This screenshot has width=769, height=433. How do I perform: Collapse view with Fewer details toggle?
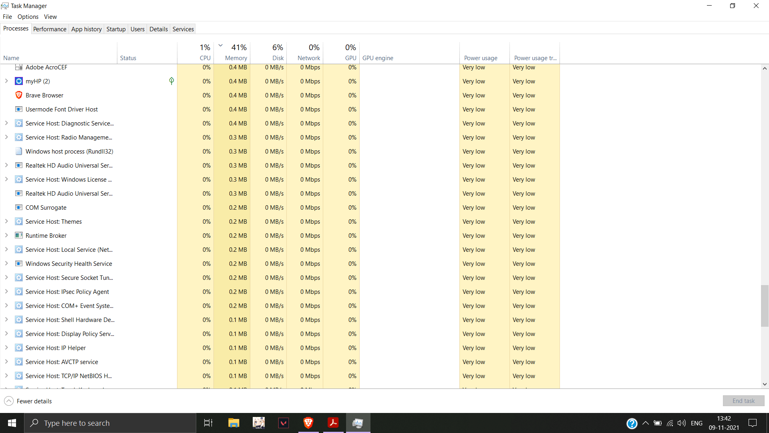28,401
